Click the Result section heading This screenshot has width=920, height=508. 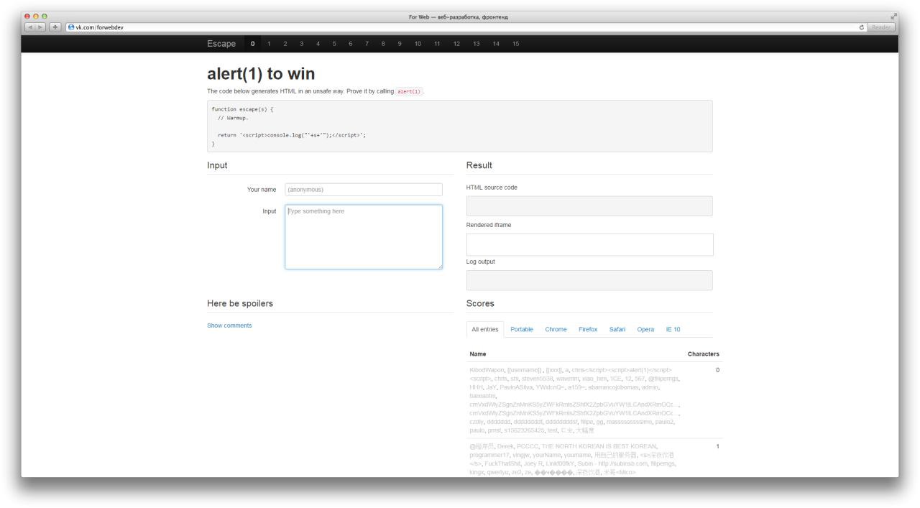[479, 165]
